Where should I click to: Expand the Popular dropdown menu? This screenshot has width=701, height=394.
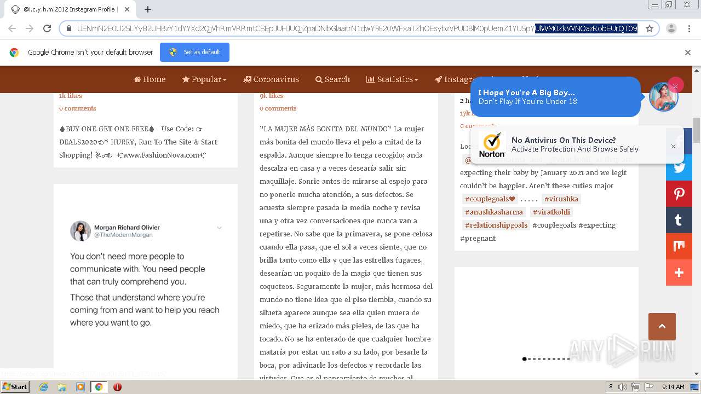click(204, 79)
